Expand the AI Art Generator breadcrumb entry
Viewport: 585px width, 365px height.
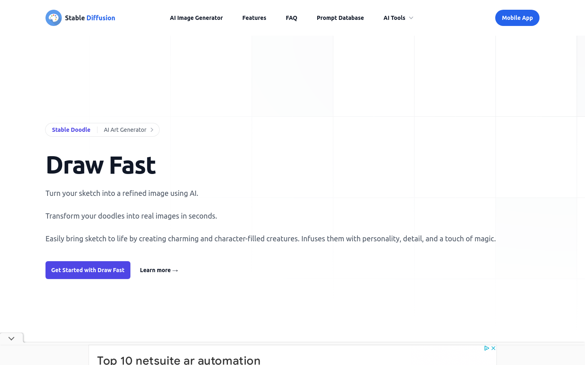point(125,130)
